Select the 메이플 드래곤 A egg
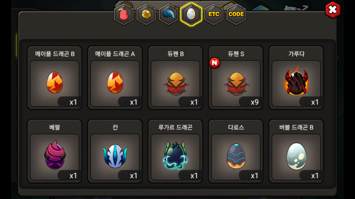 [x=115, y=78]
